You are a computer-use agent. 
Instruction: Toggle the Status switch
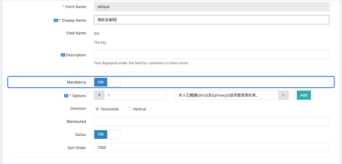107,134
